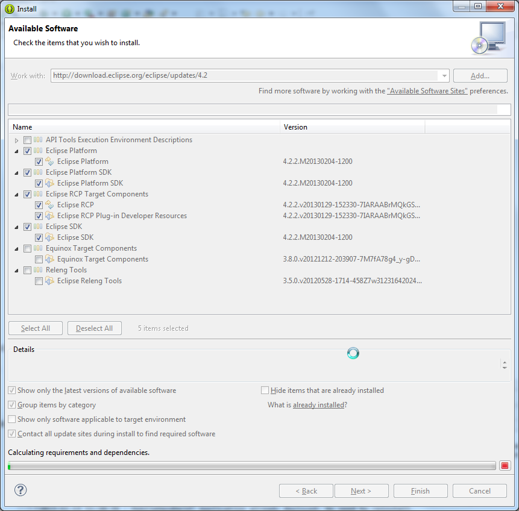The width and height of the screenshot is (519, 511).
Task: Click the feature icon beside Eclipse Platform SDK child
Action: pos(49,183)
